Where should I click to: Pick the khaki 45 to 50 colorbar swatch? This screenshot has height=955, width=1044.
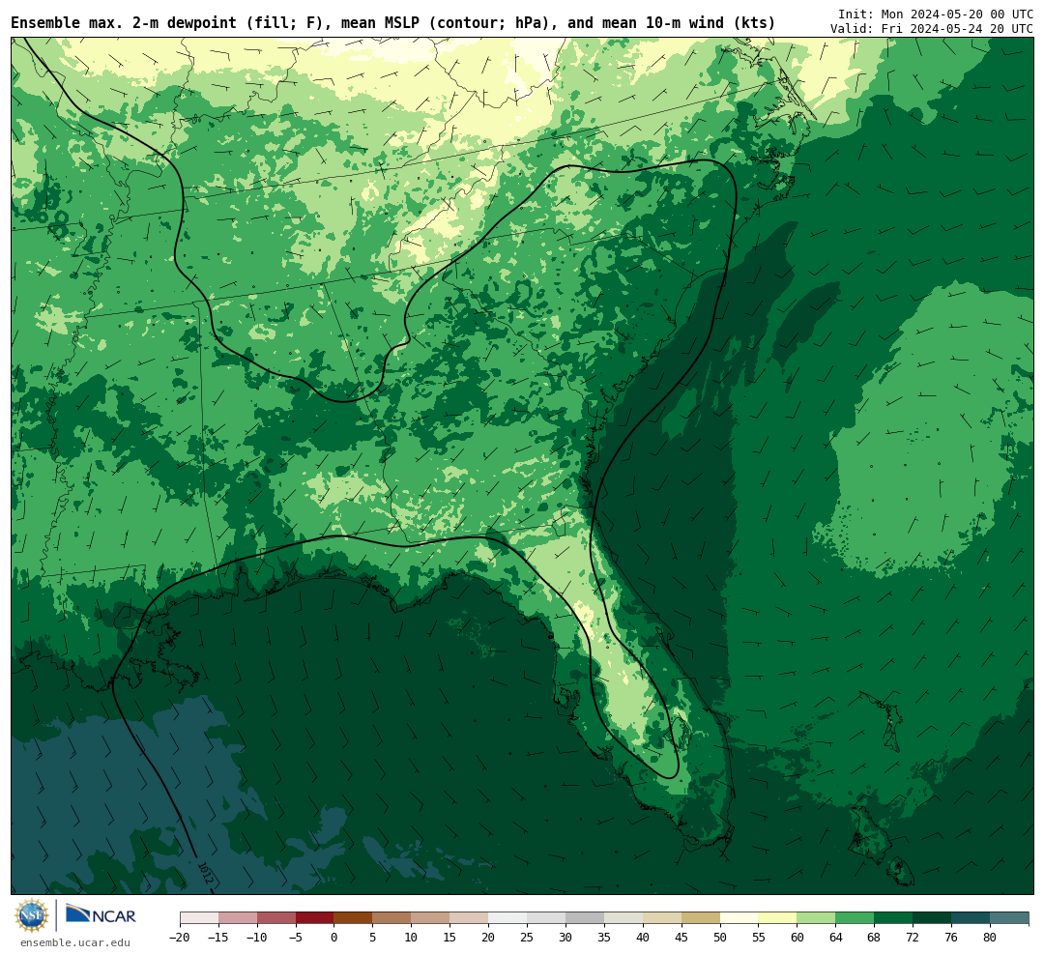(701, 918)
